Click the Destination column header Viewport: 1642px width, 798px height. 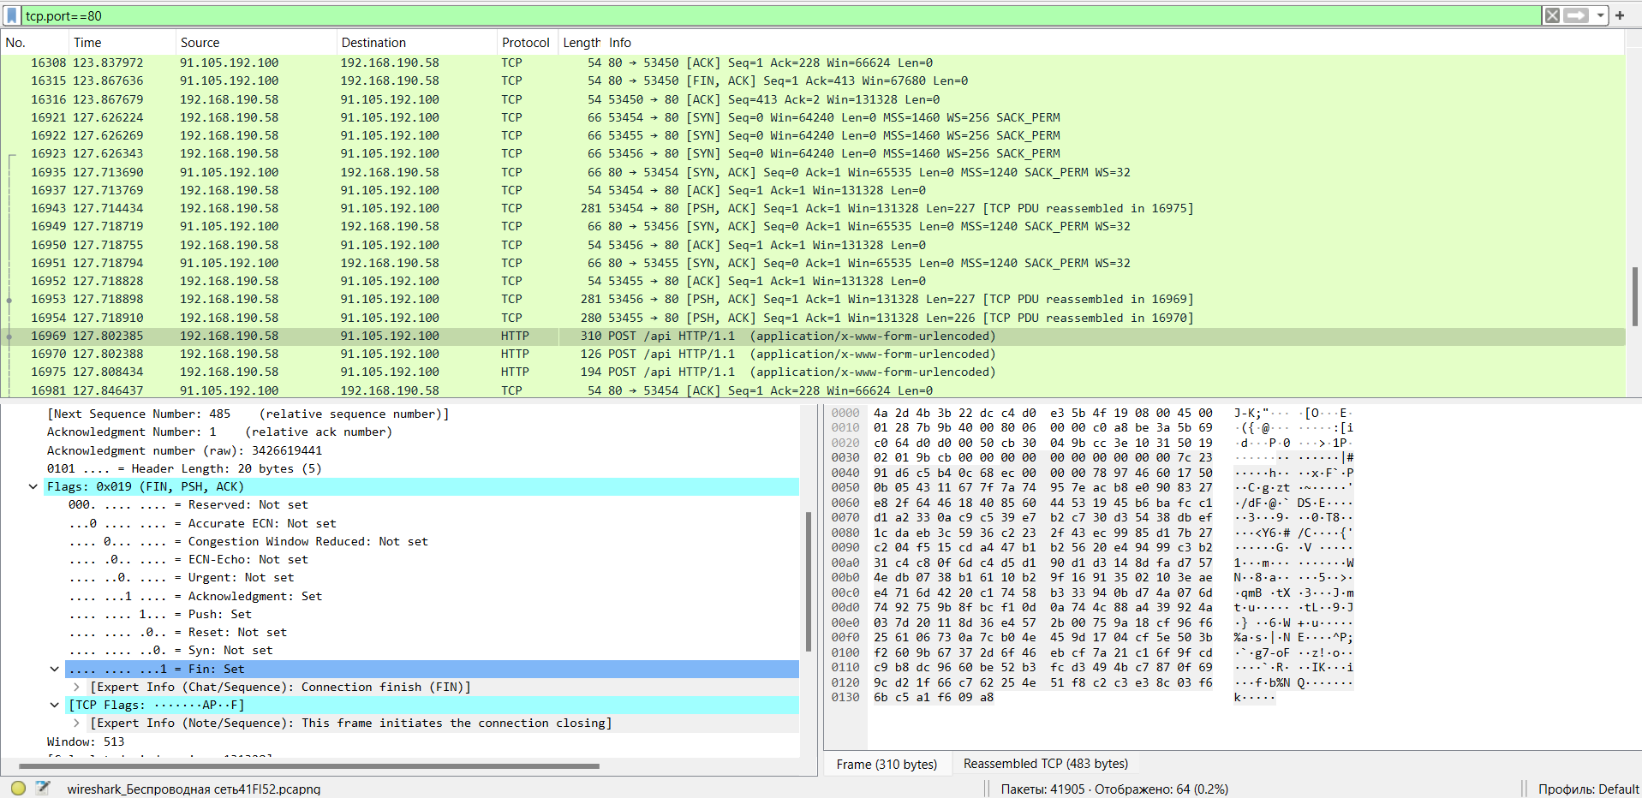tap(373, 43)
